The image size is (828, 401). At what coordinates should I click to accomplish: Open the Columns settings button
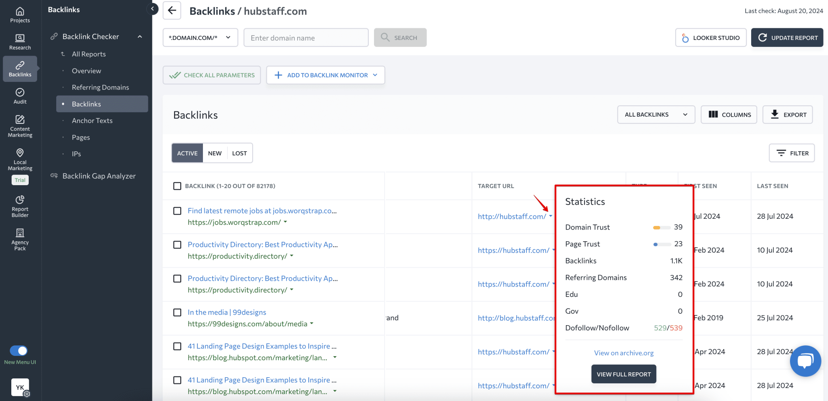(729, 115)
